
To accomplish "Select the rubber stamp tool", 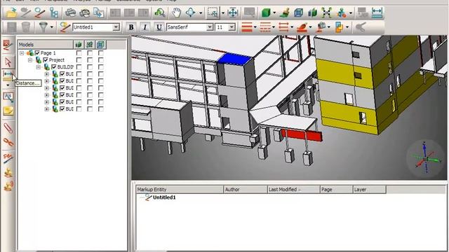I will coord(8,172).
